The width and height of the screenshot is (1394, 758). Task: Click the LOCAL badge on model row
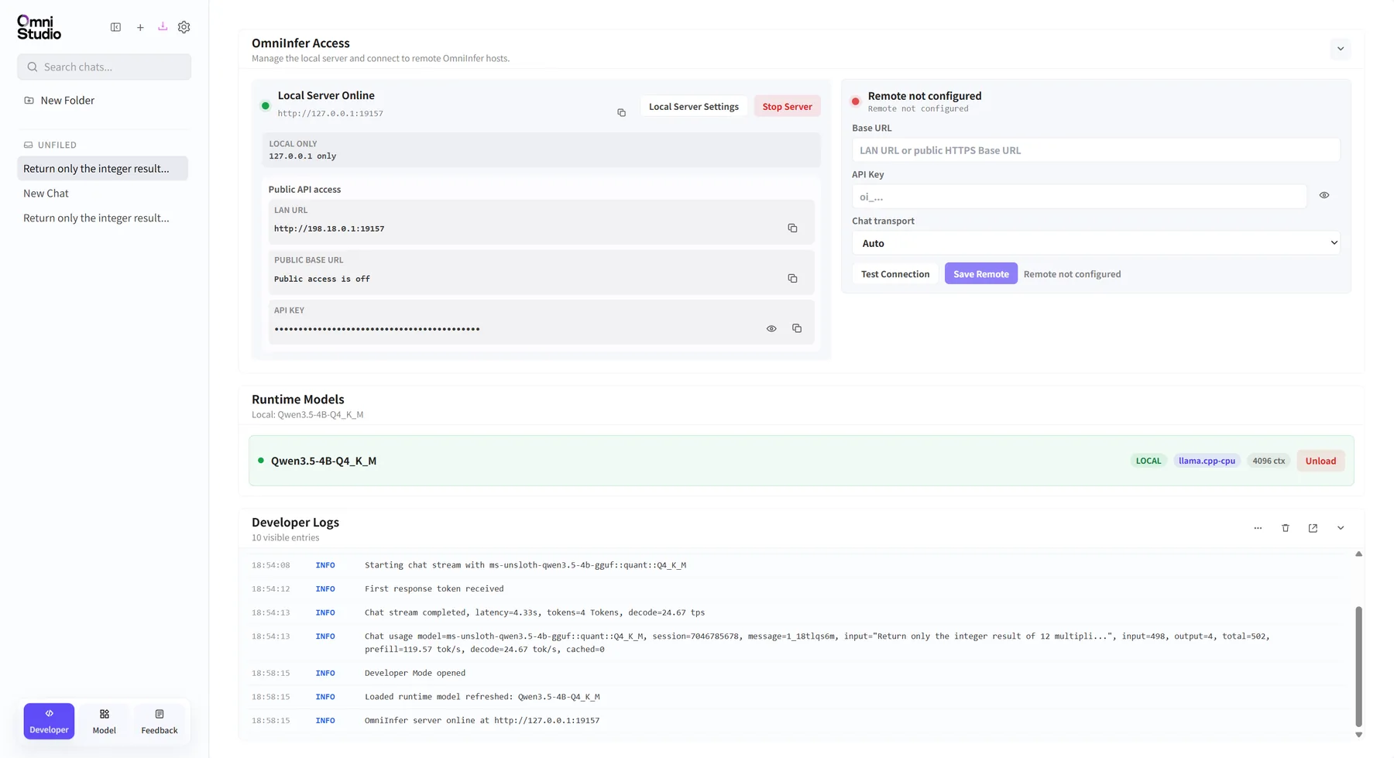pos(1149,461)
